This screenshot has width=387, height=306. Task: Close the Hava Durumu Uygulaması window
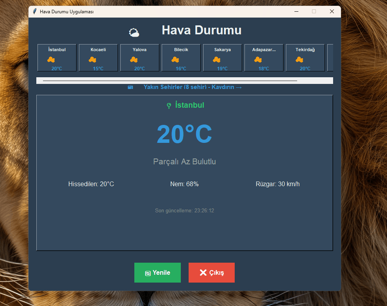(332, 11)
